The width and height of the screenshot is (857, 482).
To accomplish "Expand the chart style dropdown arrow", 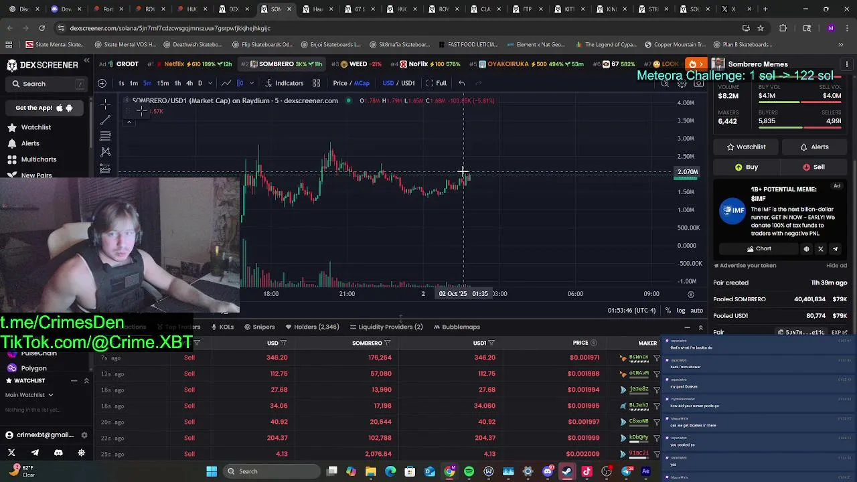I will click(252, 83).
